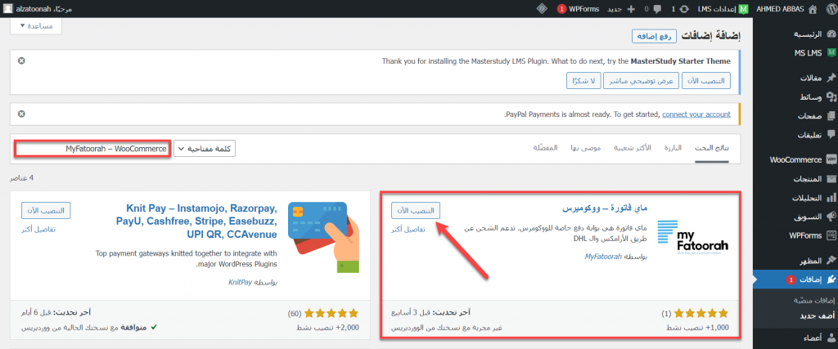The width and height of the screenshot is (838, 349).
Task: Click the star rating of ماي فاتورة
Action: [701, 313]
